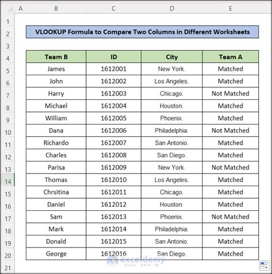Image resolution: width=272 pixels, height=274 pixels.
Task: Click the Team B header cell
Action: point(56,57)
